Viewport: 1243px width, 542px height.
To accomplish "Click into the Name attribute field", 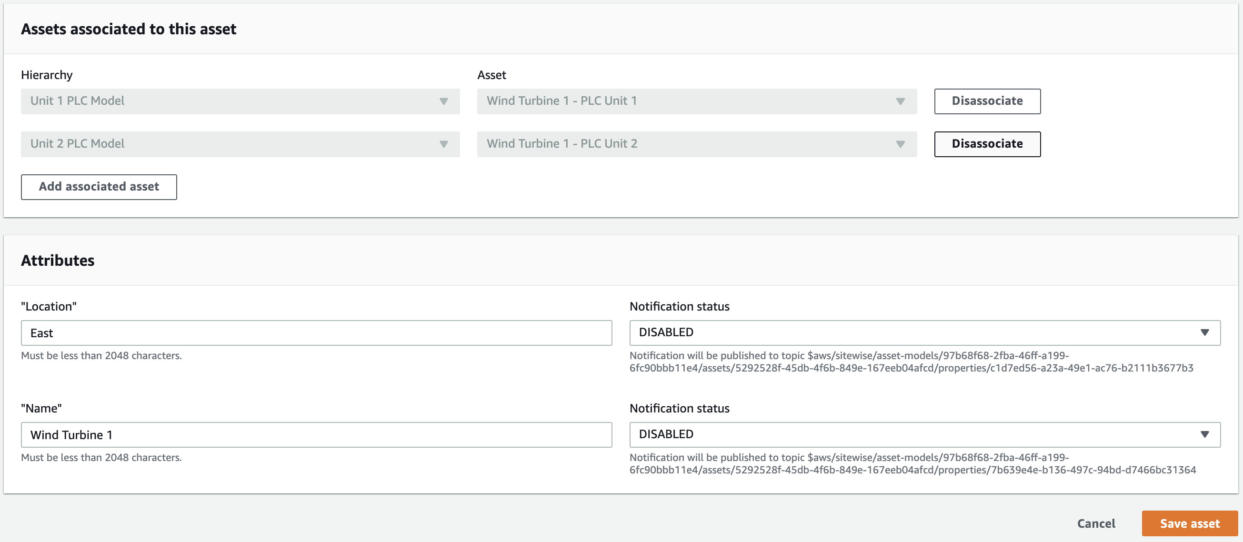I will [316, 435].
